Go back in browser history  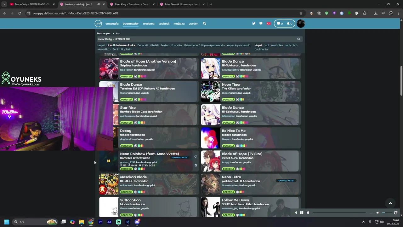(x=4, y=13)
